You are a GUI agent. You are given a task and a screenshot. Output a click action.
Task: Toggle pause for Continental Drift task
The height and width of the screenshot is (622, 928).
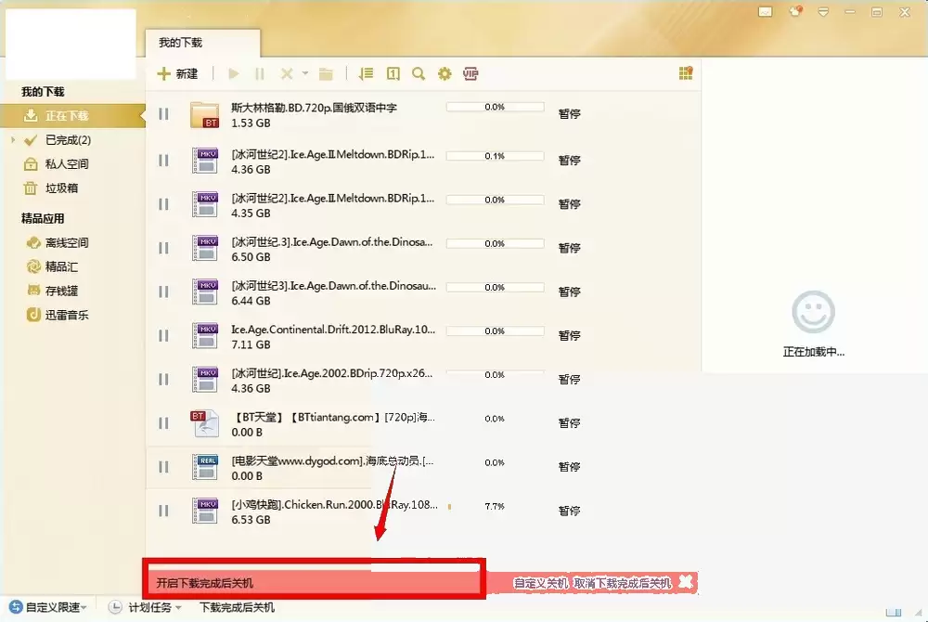coord(164,335)
